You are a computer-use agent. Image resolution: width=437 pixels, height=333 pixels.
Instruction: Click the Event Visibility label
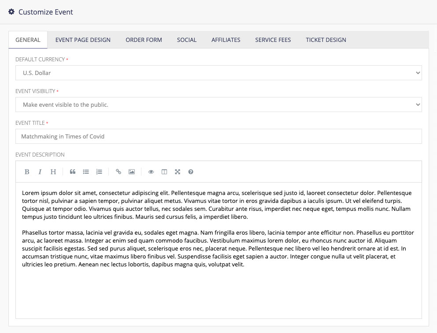(x=35, y=91)
